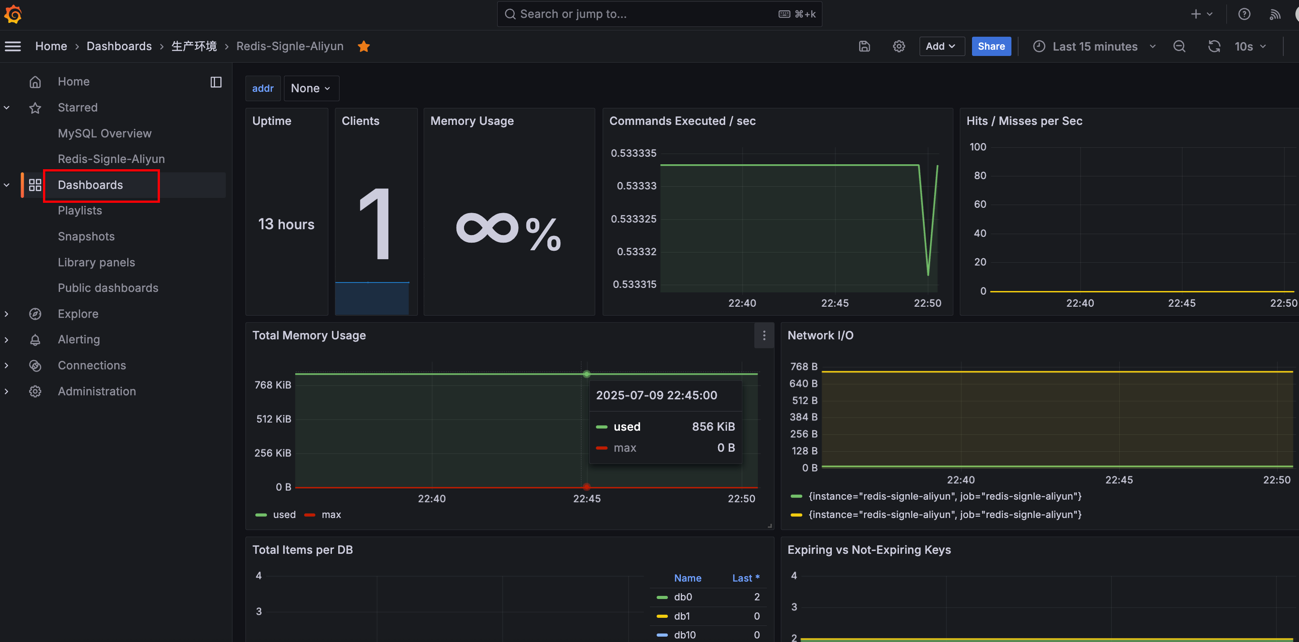Open Public dashboards in the sidebar
The image size is (1299, 642).
pyautogui.click(x=108, y=288)
